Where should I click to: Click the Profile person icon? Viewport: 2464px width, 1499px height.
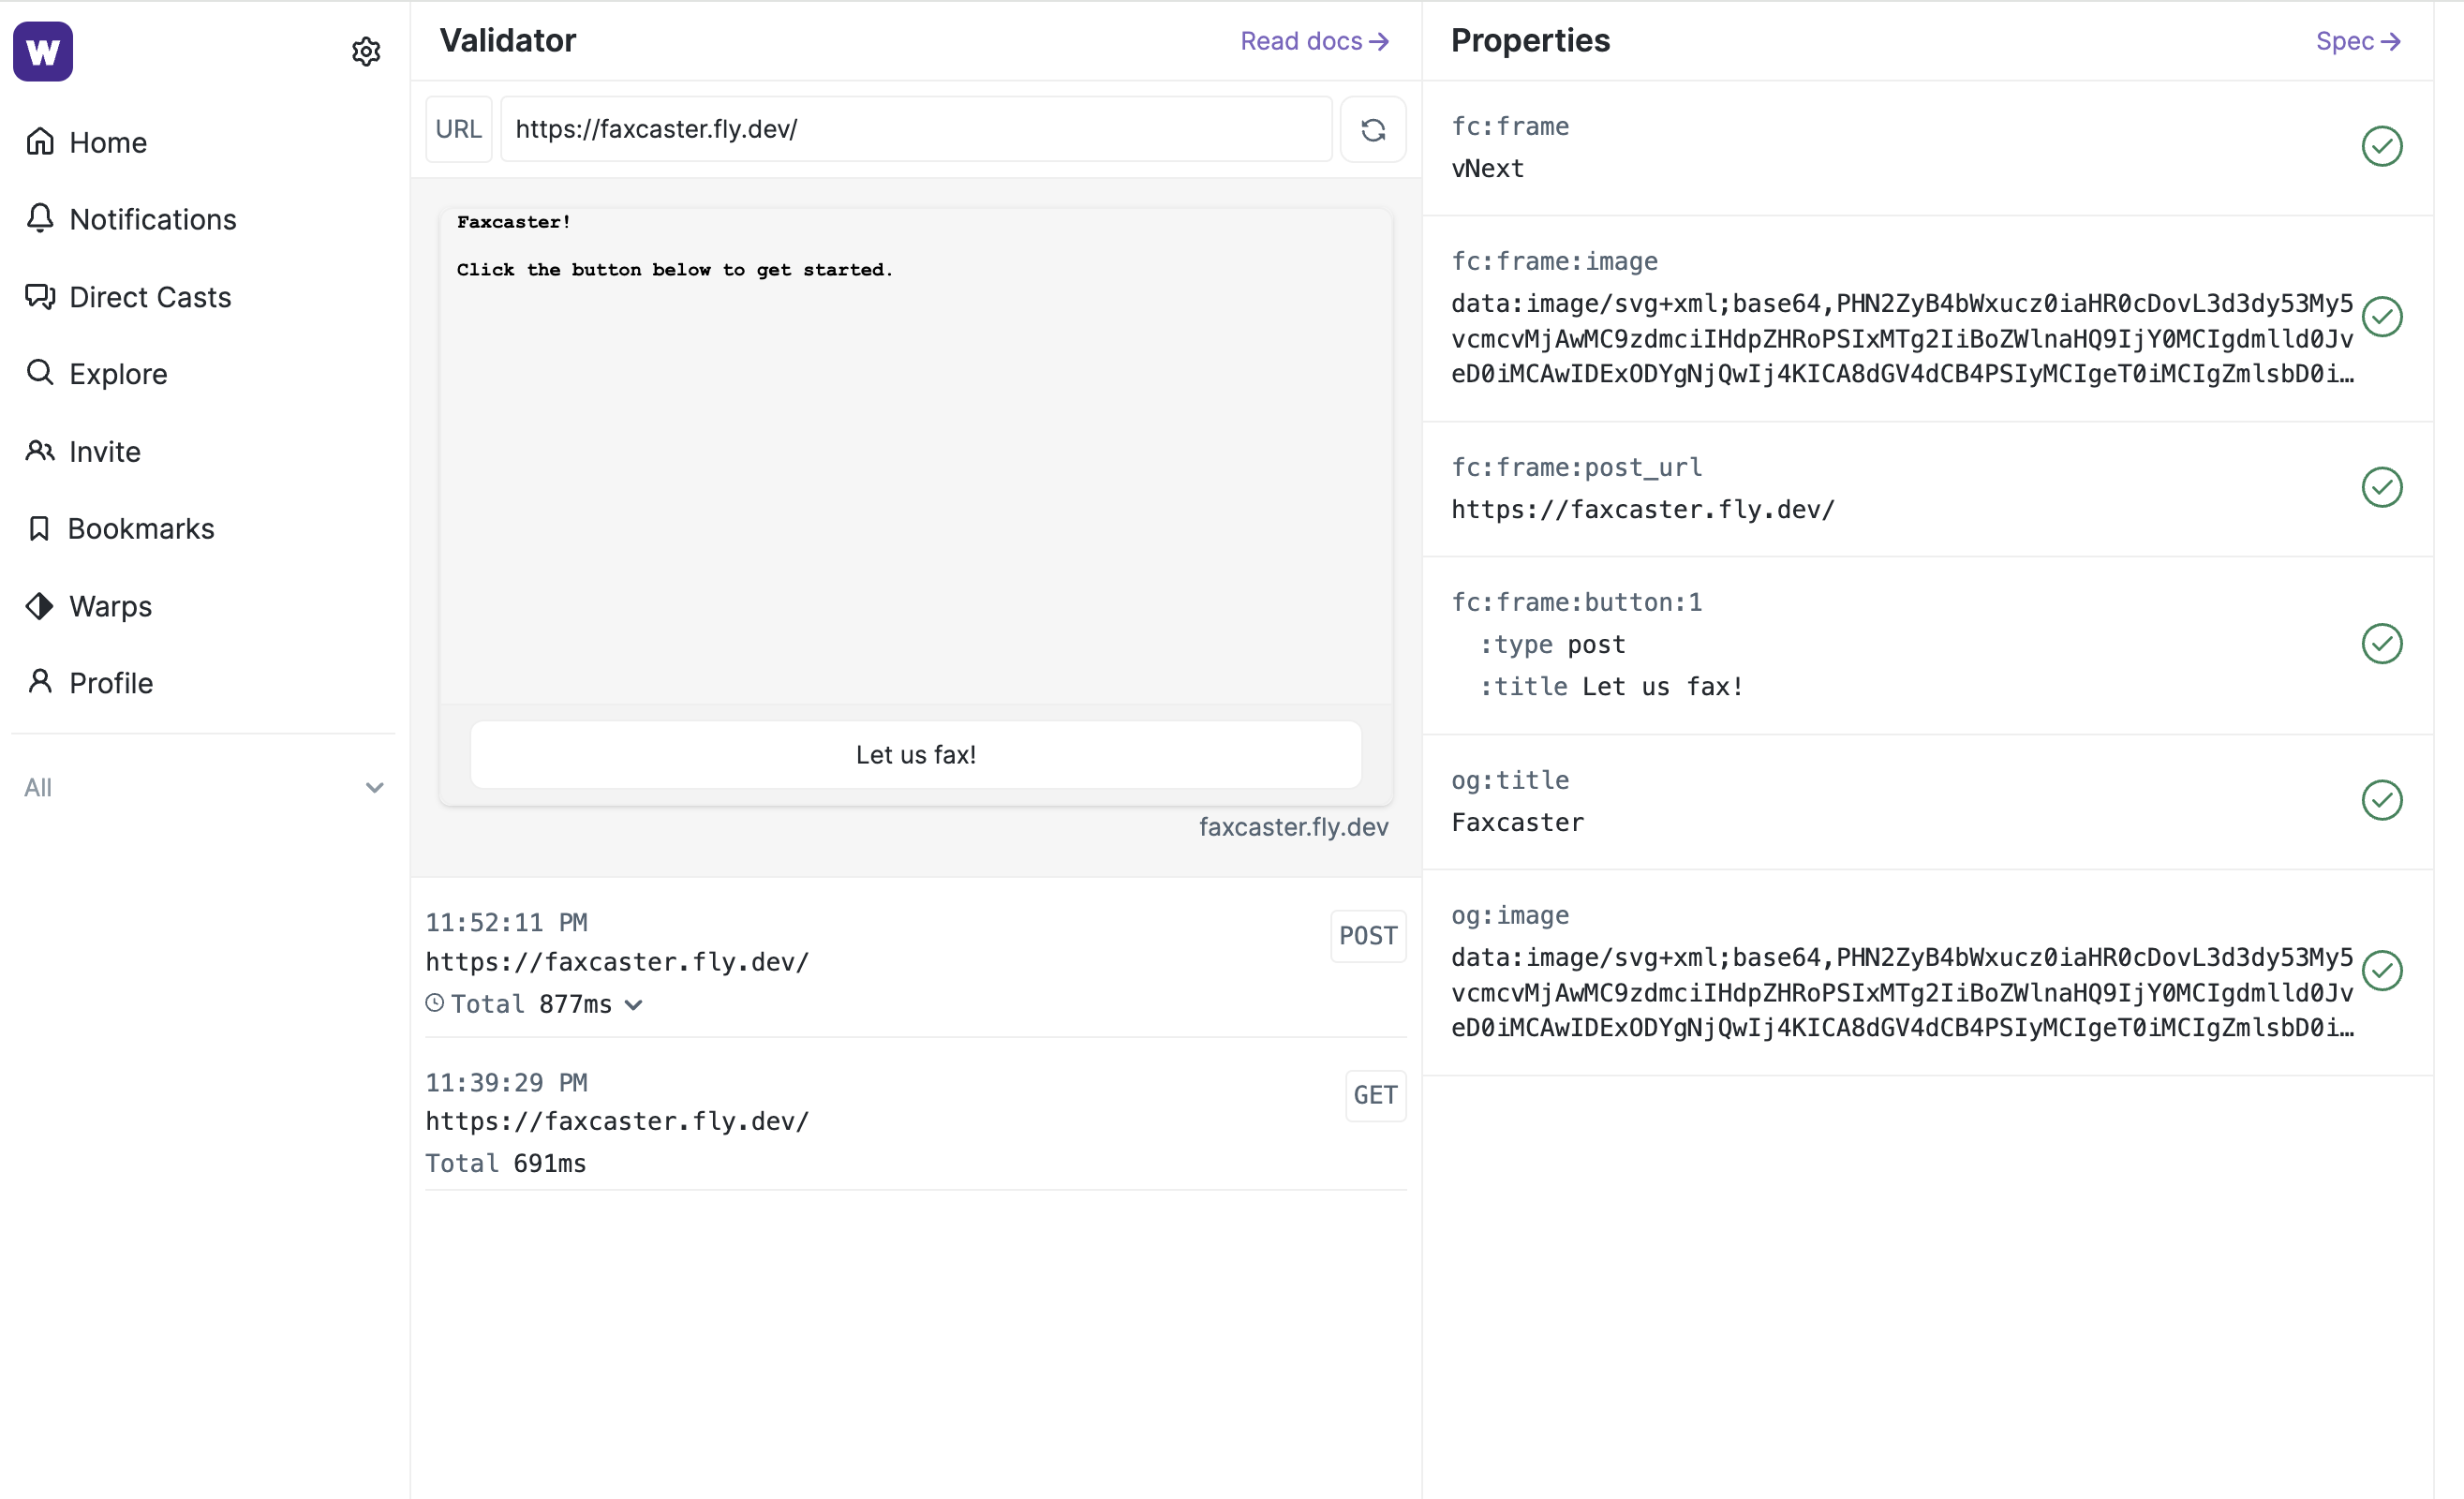[40, 682]
